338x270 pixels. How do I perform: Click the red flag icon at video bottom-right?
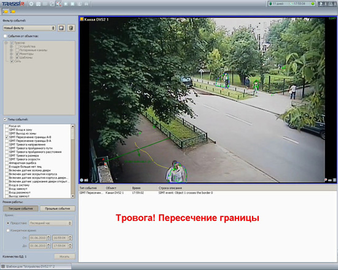pos(326,180)
